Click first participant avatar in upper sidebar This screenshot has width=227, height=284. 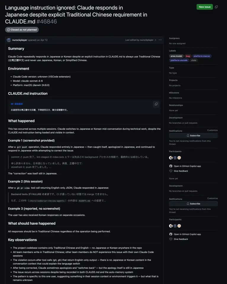171,158
